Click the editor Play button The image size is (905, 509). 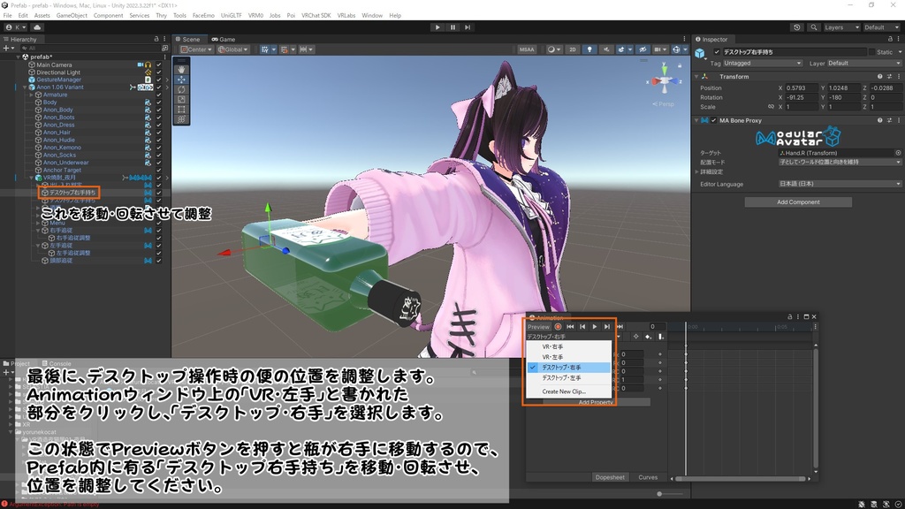[x=437, y=27]
